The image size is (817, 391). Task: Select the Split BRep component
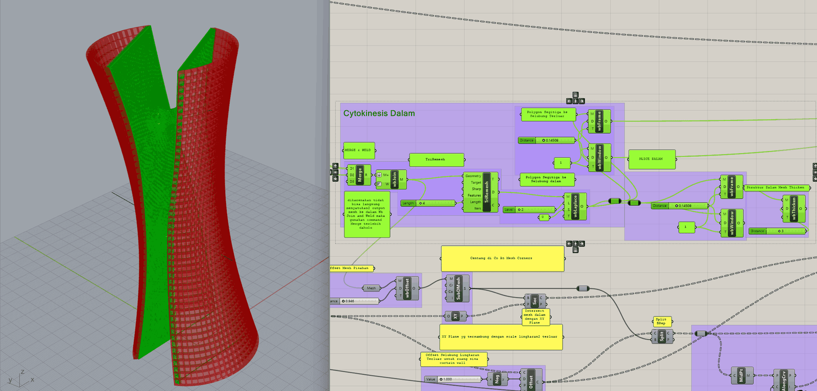tap(661, 336)
